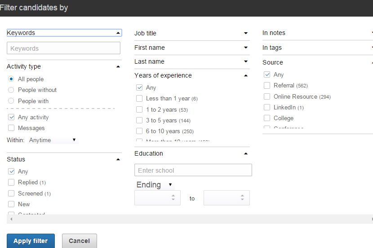Select the People without radio option

point(11,90)
